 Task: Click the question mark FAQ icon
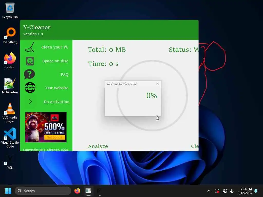30,74
